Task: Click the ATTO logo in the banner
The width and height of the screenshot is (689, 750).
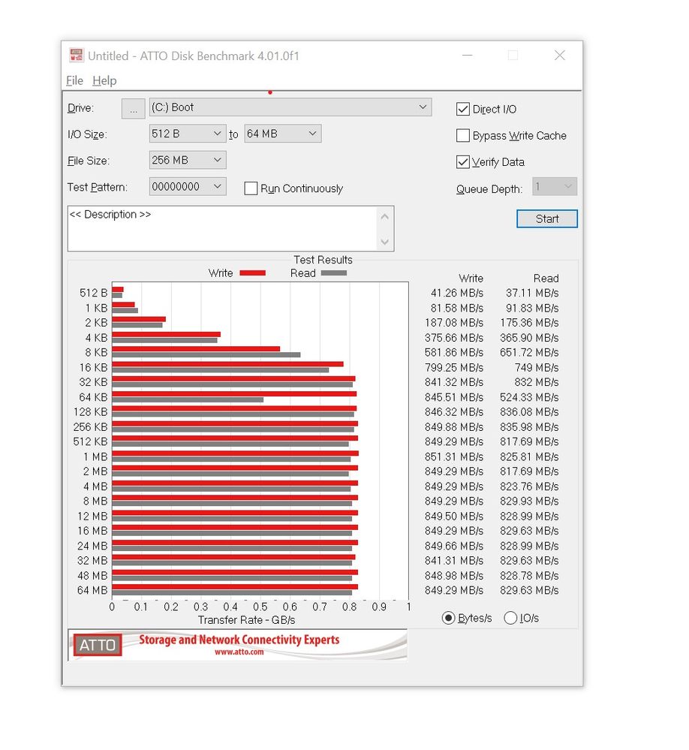Action: [98, 645]
